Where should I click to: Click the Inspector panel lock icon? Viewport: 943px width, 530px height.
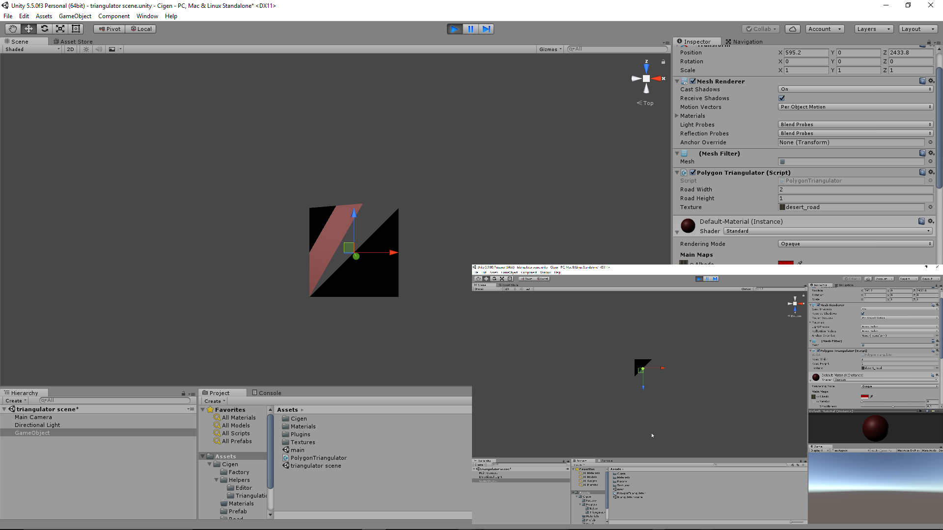929,42
